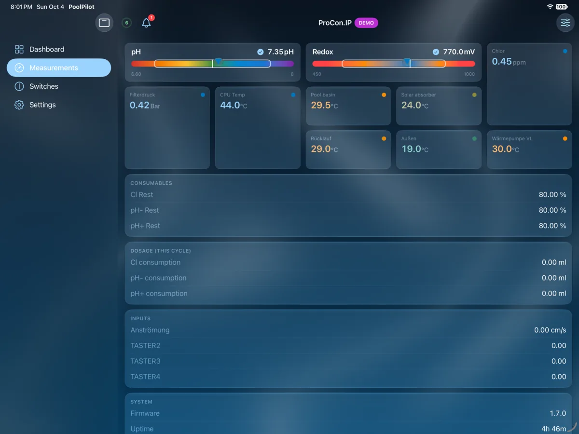Screen dimensions: 579x434
Task: Click the Chlor card blue status dot
Action: [x=565, y=51]
